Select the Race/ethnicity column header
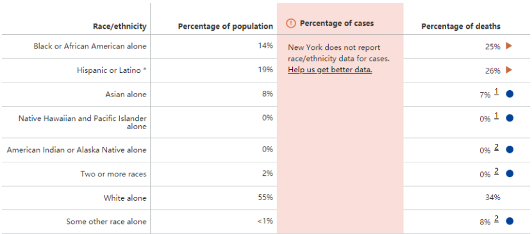 point(120,26)
